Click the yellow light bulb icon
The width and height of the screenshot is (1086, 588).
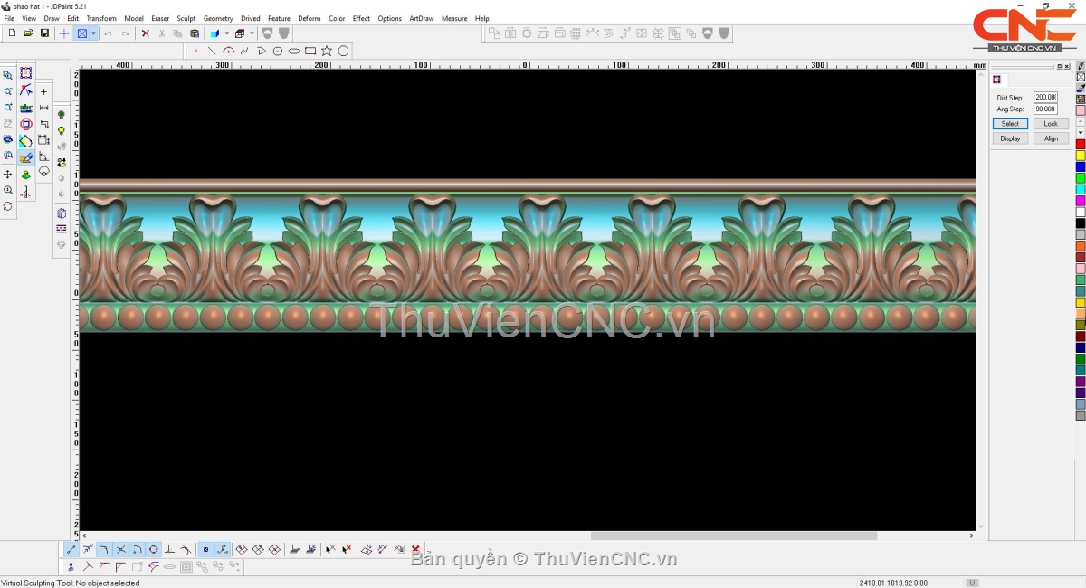pos(62,131)
